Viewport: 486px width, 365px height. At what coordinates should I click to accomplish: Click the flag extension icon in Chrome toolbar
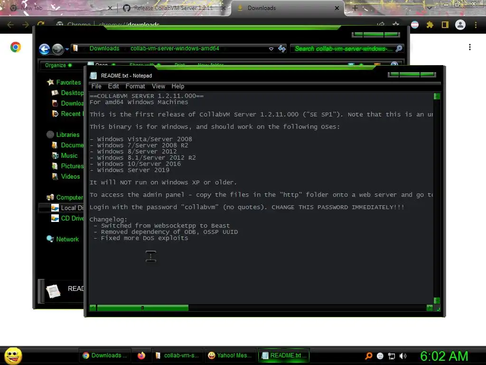(415, 25)
